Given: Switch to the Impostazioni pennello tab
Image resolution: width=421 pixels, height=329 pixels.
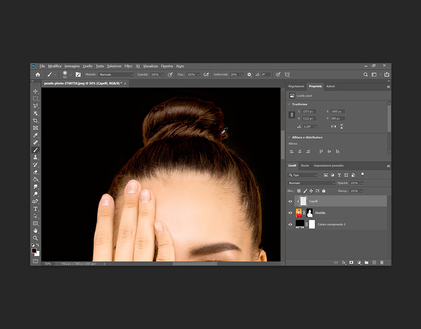Looking at the screenshot, I should [329, 166].
